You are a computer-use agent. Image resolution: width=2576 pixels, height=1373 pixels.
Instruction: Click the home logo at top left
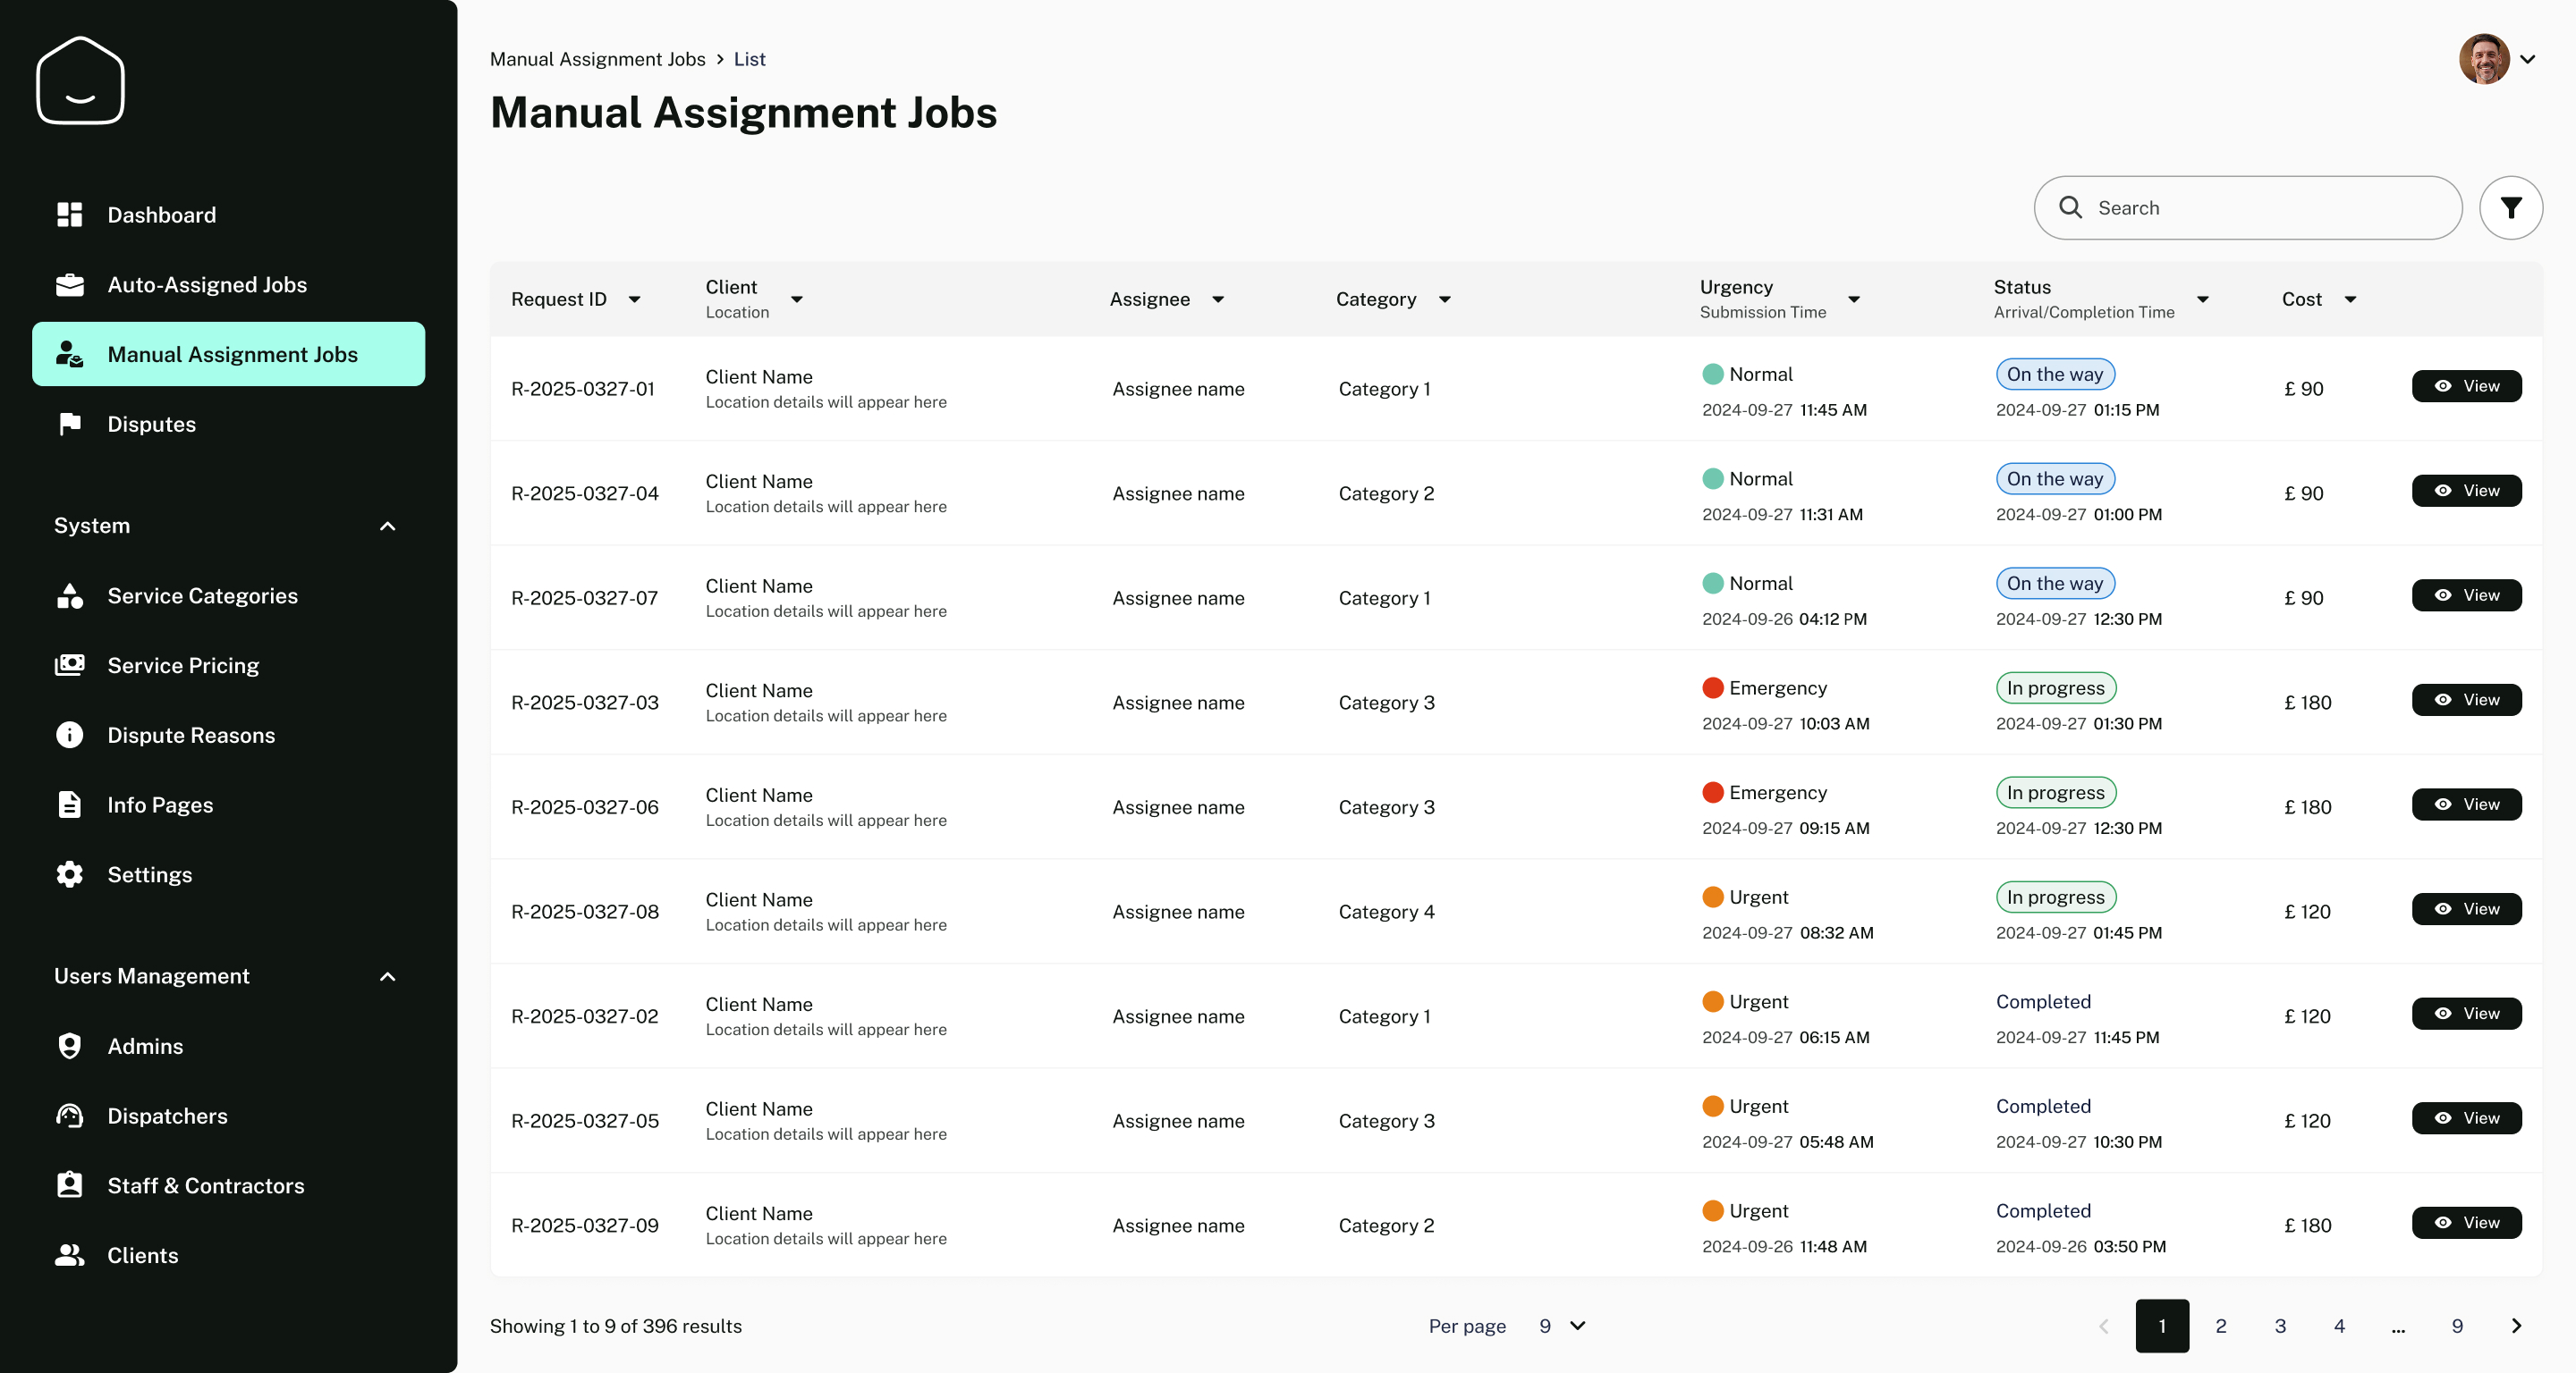click(80, 81)
